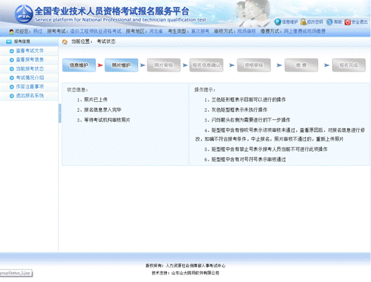371x282 pixels.
Task: Click the 修改密码 lock icon
Action: point(303,22)
